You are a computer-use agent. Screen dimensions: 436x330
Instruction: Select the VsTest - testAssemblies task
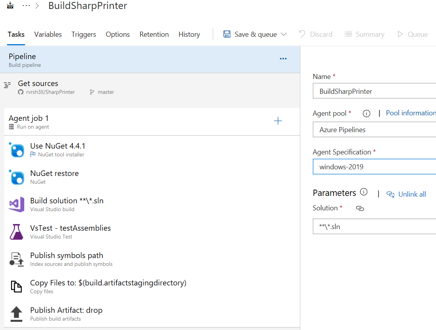coord(152,231)
